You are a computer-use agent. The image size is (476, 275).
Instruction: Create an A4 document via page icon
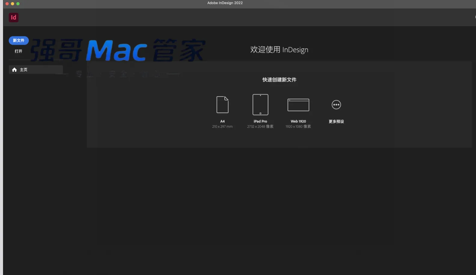point(222,104)
